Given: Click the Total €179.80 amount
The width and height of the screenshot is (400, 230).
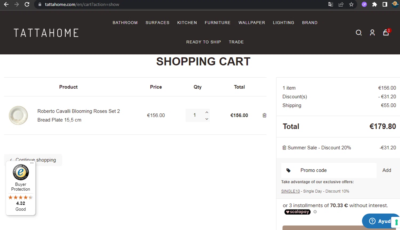Looking at the screenshot, I should tap(382, 126).
